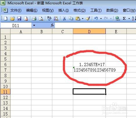The image size is (136, 118).
Task: Open Print Preview magnifier icon
Action: (41, 18)
